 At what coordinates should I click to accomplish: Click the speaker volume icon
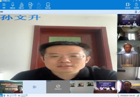19,96
